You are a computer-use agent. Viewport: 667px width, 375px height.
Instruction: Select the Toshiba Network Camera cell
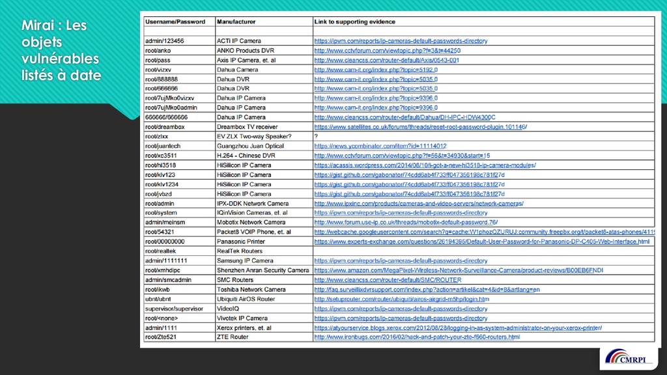click(264, 289)
